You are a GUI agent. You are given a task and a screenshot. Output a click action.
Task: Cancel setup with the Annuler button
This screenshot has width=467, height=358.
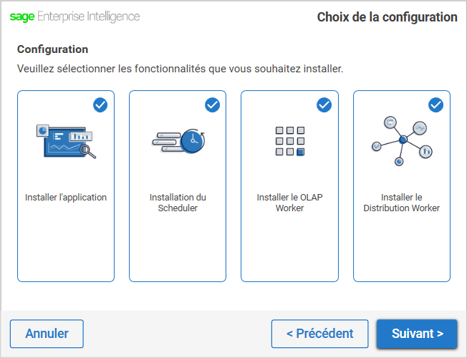coord(47,334)
